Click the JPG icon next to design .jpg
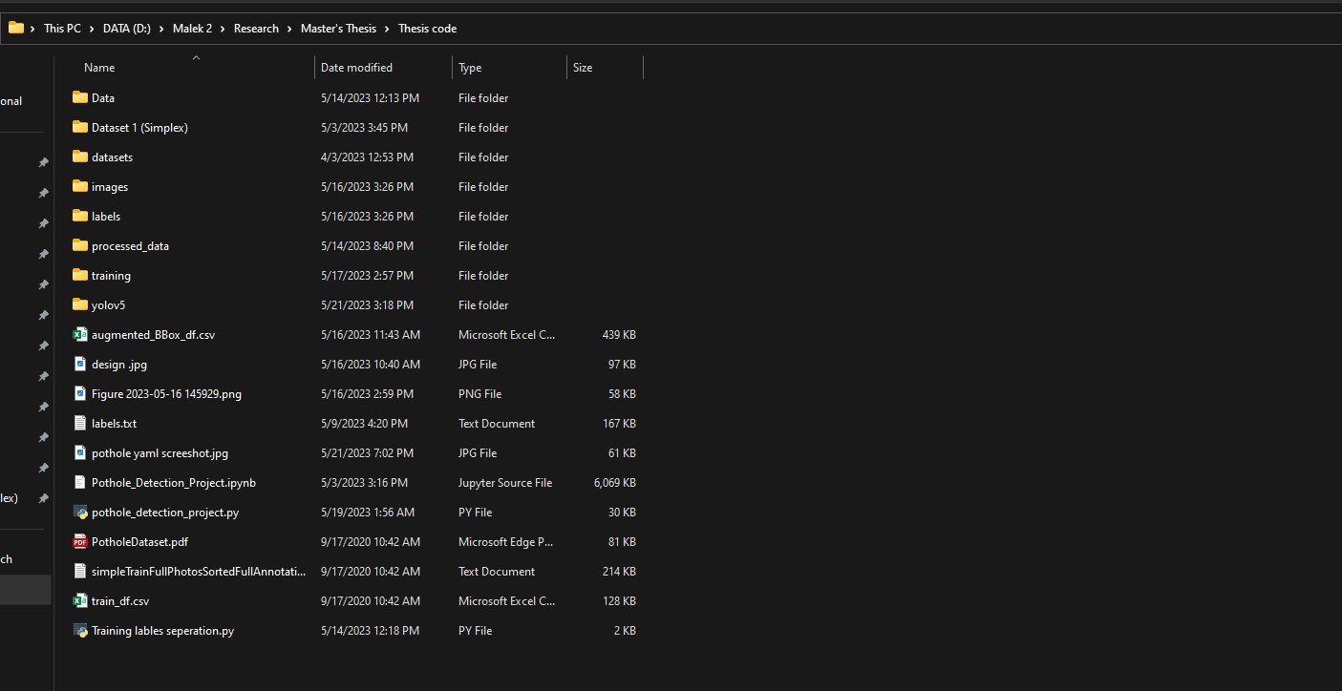The image size is (1342, 691). click(x=79, y=364)
